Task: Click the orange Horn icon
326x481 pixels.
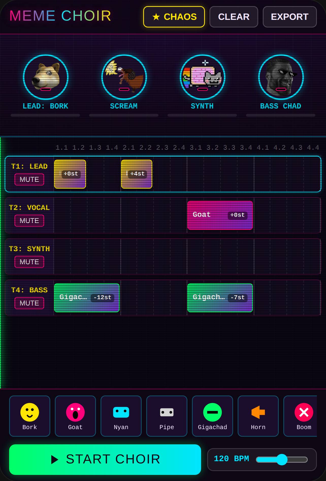Action: point(258,412)
